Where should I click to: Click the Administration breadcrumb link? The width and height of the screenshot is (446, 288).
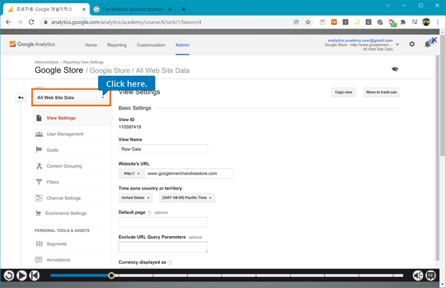coord(46,62)
